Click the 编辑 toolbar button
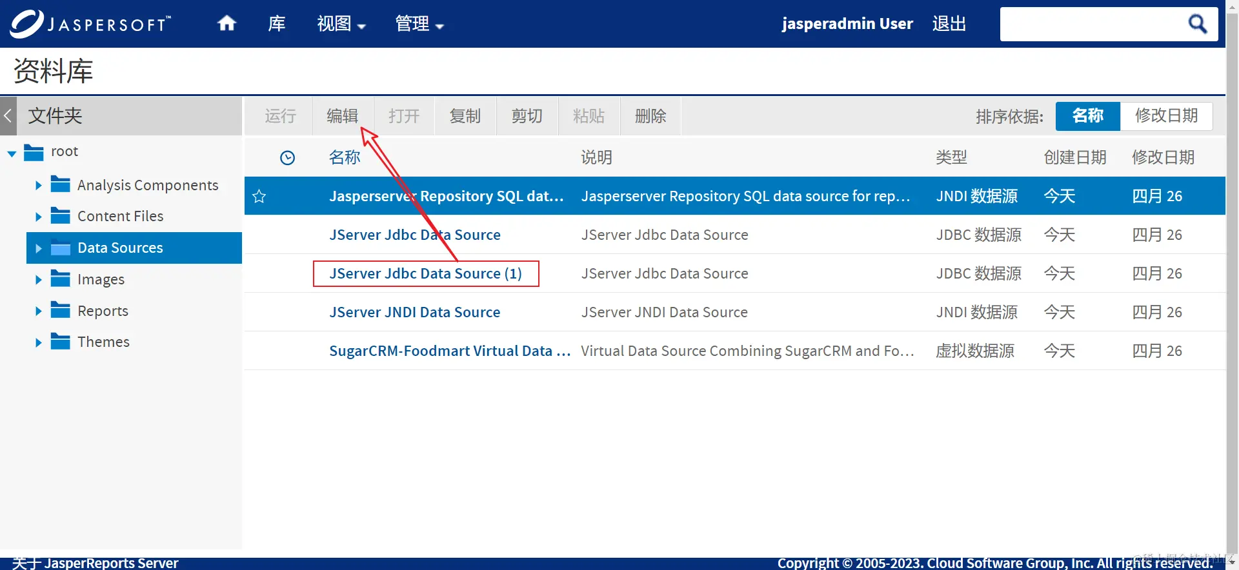 pyautogui.click(x=342, y=116)
